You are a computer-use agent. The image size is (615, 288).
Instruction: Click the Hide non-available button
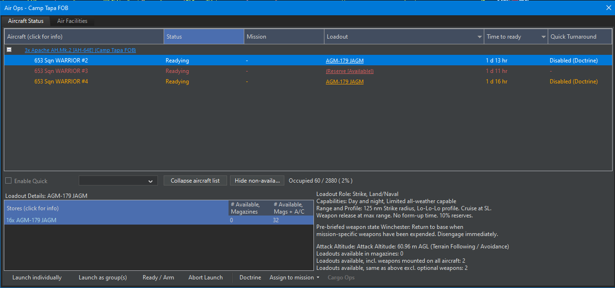coord(257,181)
